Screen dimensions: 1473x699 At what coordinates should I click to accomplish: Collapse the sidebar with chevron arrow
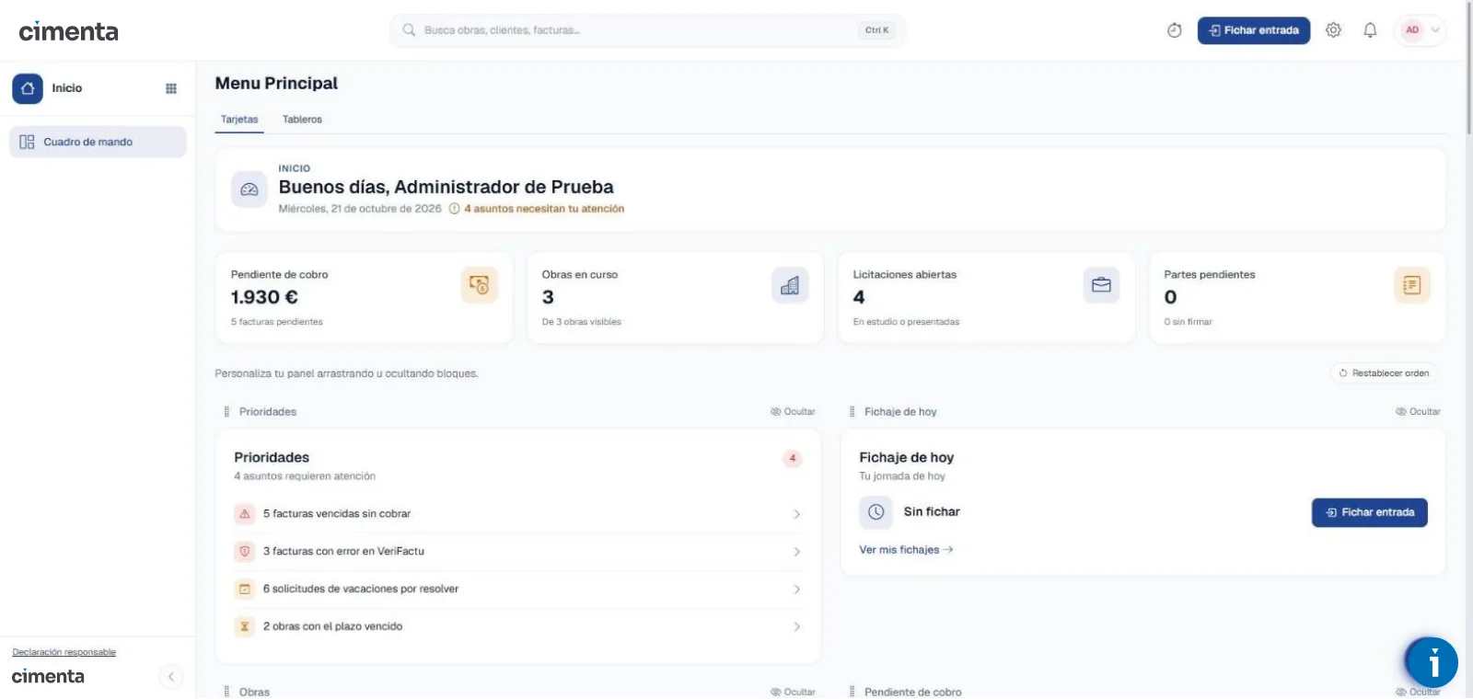[x=170, y=677]
